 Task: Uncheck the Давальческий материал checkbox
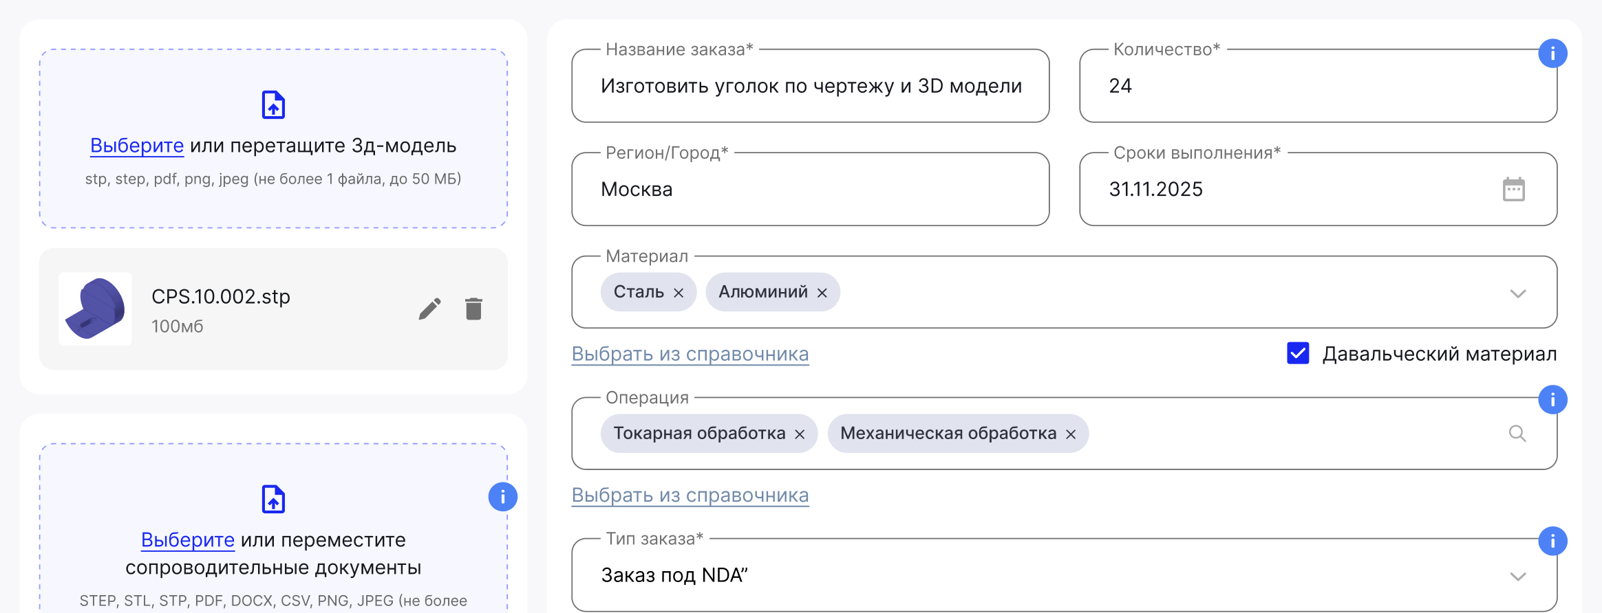pos(1296,354)
